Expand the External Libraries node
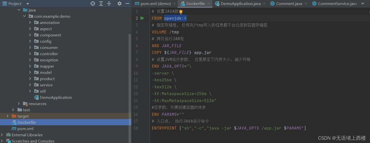This screenshot has height=143, width=370. coord(2,135)
